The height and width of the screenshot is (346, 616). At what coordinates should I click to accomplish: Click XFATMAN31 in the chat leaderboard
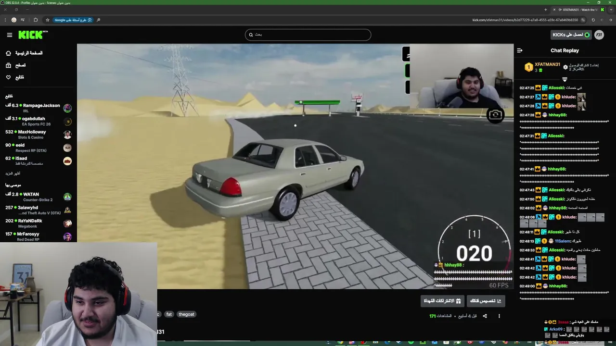[x=547, y=64]
